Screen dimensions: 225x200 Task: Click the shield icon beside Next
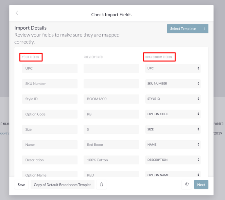(x=187, y=184)
